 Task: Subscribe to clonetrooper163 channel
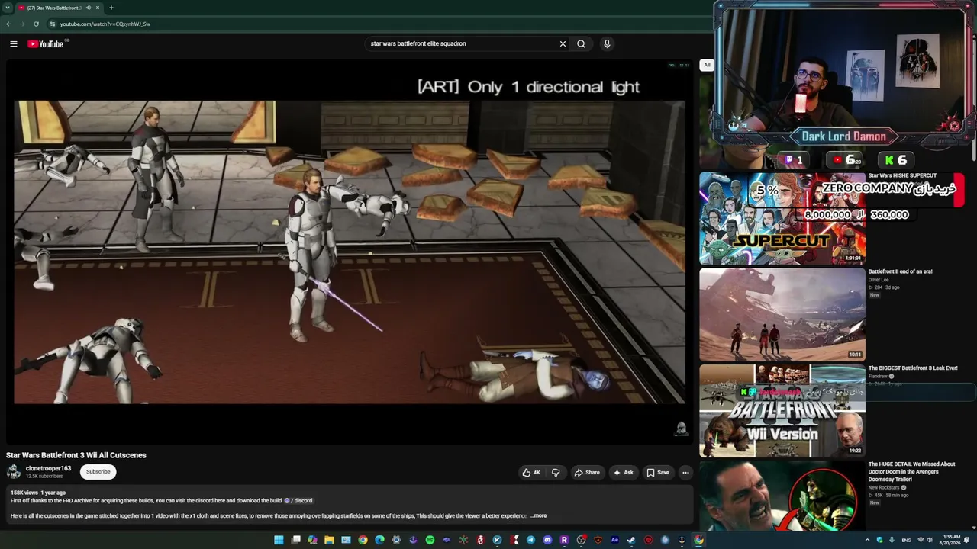coord(98,472)
